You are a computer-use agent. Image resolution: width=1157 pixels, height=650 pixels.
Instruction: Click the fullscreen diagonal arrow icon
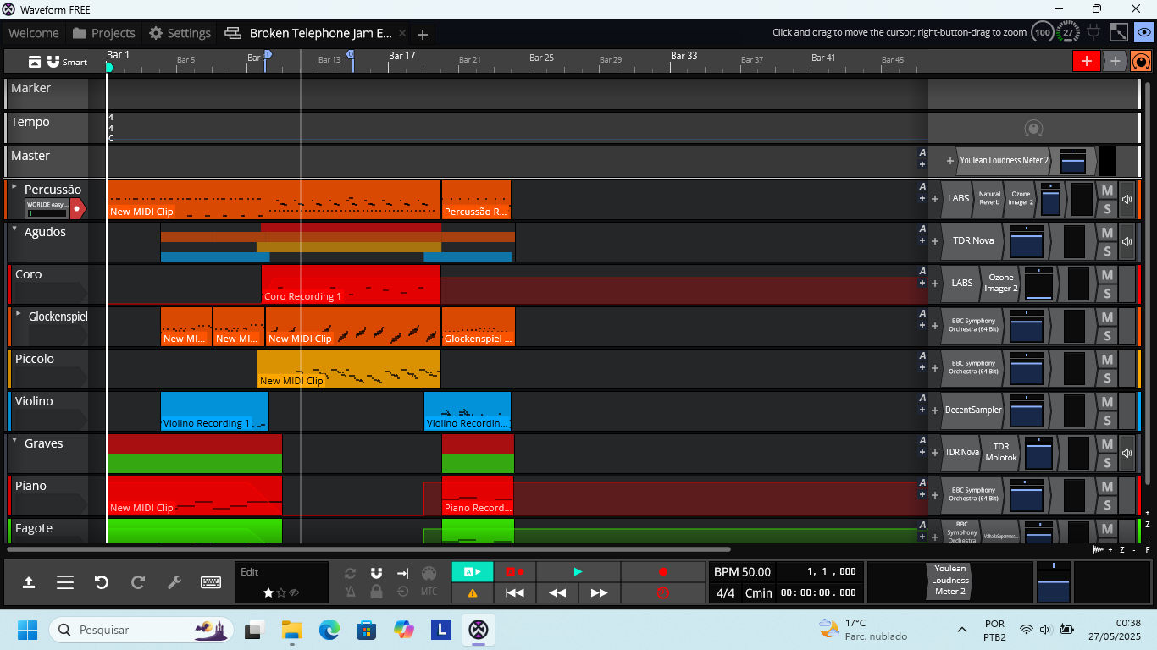pos(1118,32)
